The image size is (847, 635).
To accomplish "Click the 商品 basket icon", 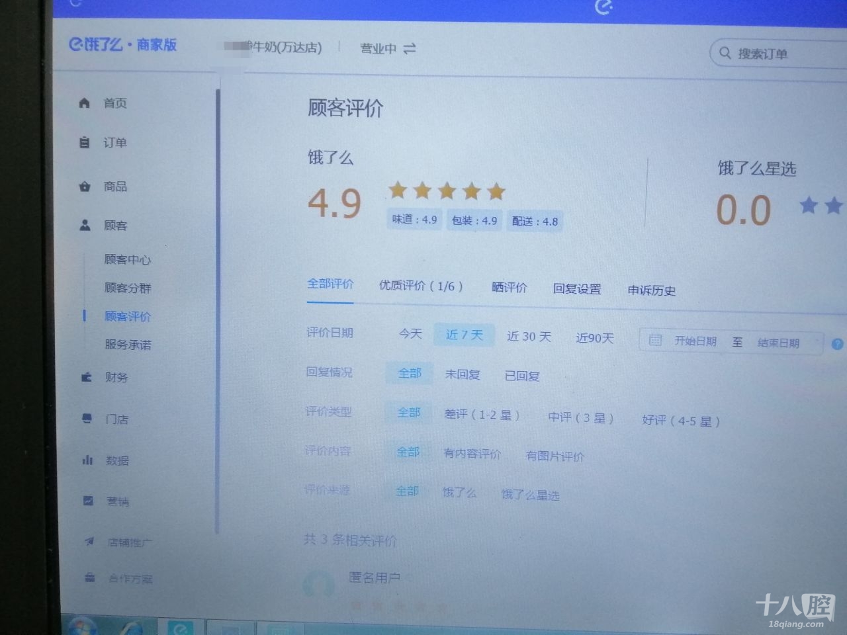I will click(x=85, y=187).
